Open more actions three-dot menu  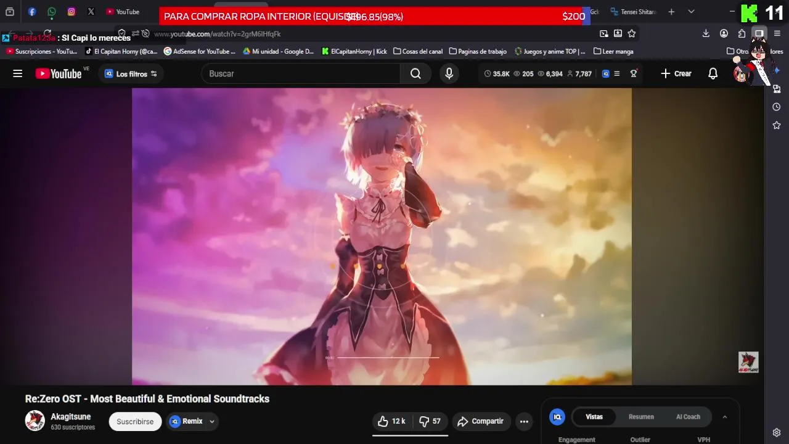pyautogui.click(x=524, y=422)
